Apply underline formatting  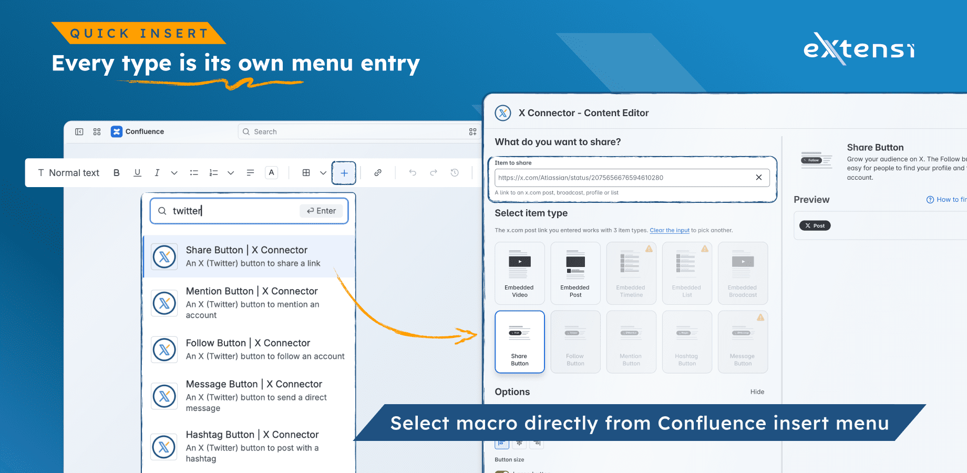(x=137, y=173)
